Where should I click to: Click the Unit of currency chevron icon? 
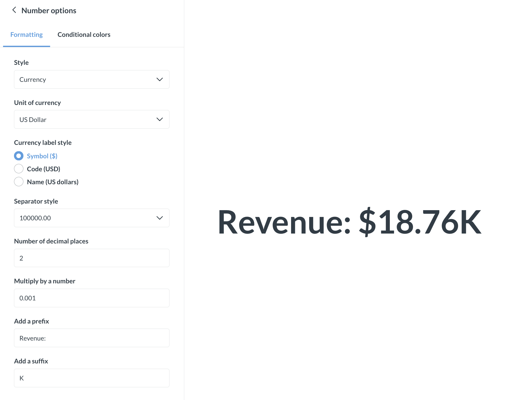pos(160,119)
